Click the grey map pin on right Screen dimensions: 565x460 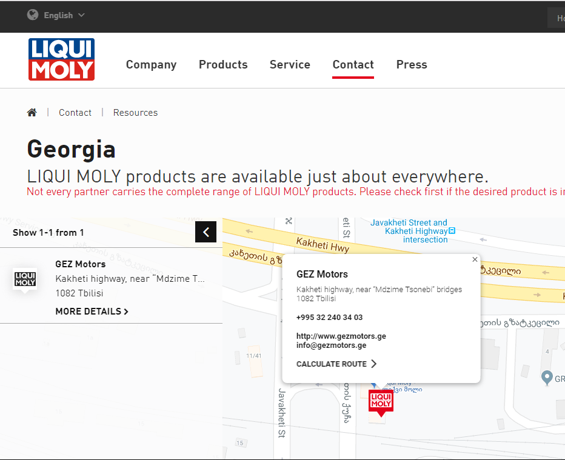[546, 378]
